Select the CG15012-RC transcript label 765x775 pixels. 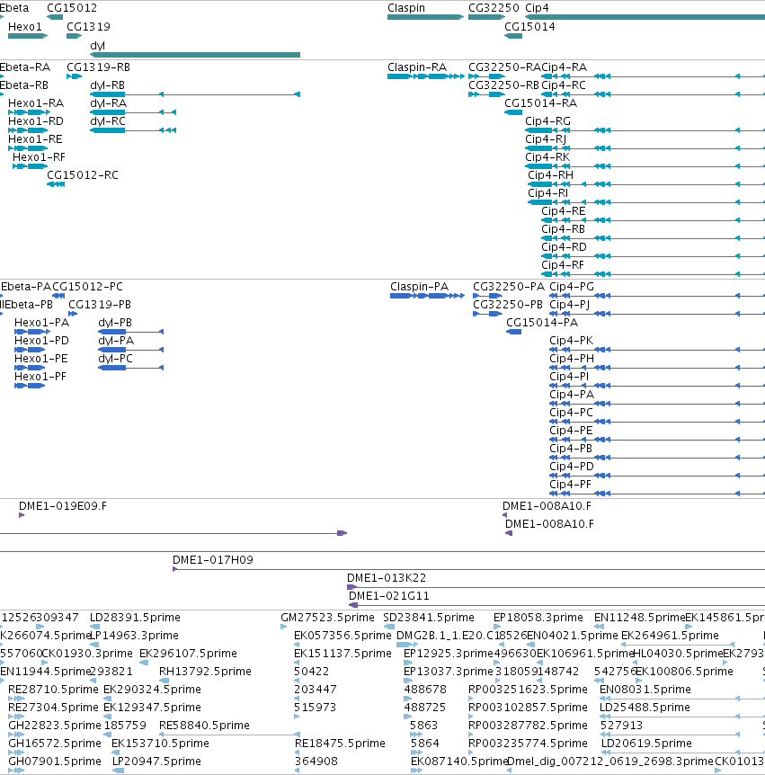[x=83, y=175]
